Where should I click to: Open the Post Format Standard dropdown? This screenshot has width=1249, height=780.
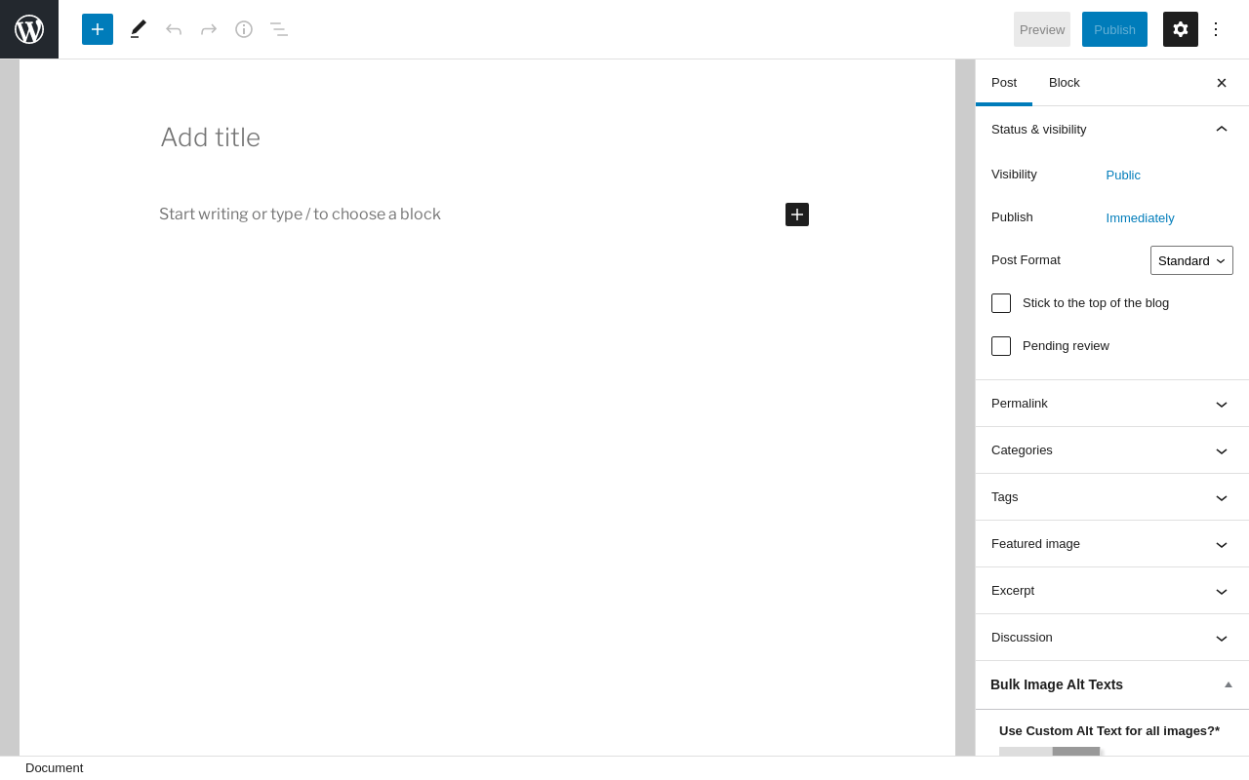click(x=1191, y=260)
